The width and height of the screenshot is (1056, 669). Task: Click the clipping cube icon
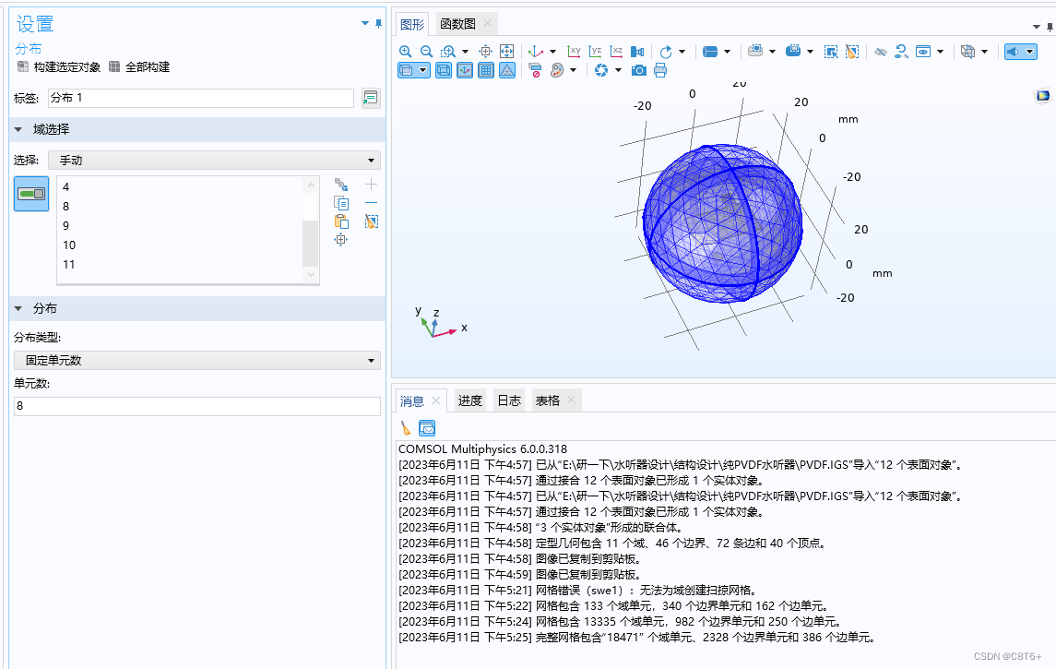pyautogui.click(x=967, y=51)
